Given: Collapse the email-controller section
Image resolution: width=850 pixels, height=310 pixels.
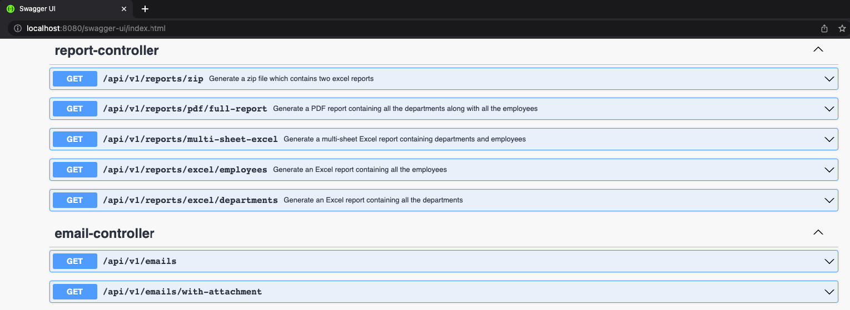Looking at the screenshot, I should [818, 232].
